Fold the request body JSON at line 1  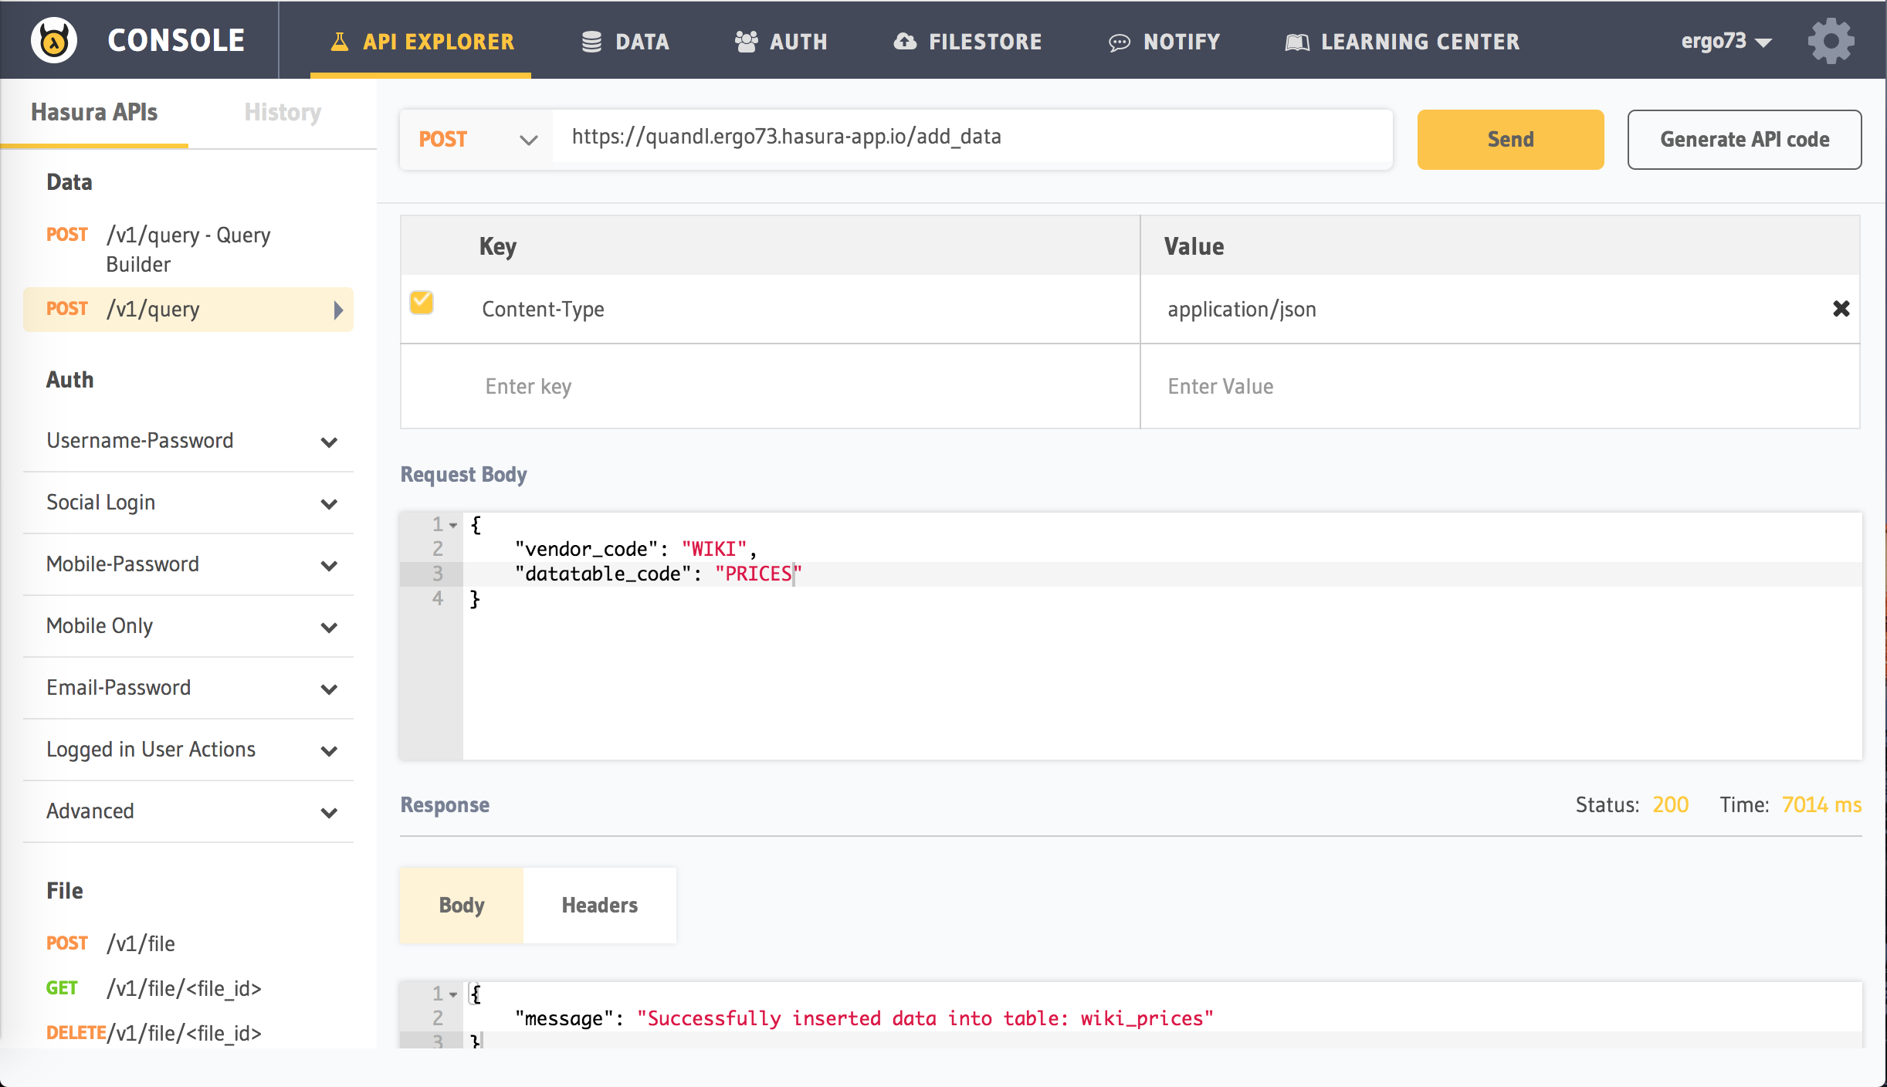click(x=454, y=525)
